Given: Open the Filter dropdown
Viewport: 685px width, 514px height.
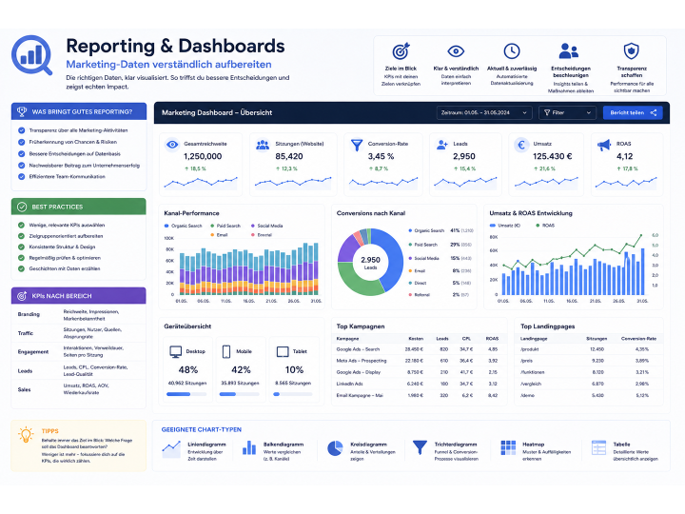Looking at the screenshot, I should coord(567,112).
